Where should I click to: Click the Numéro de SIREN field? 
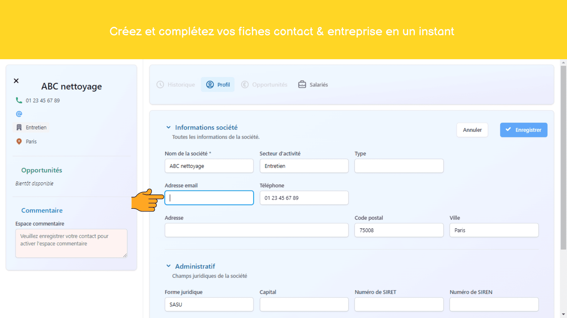coord(494,304)
